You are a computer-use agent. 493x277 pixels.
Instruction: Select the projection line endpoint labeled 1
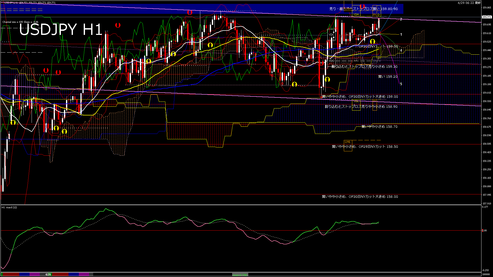coord(401,34)
